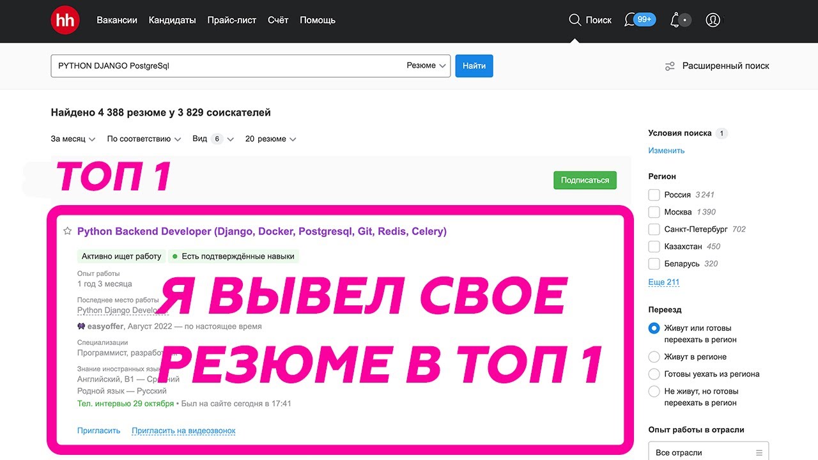Viewport: 818px width, 460px height.
Task: Open the hh logo home page
Action: (65, 20)
